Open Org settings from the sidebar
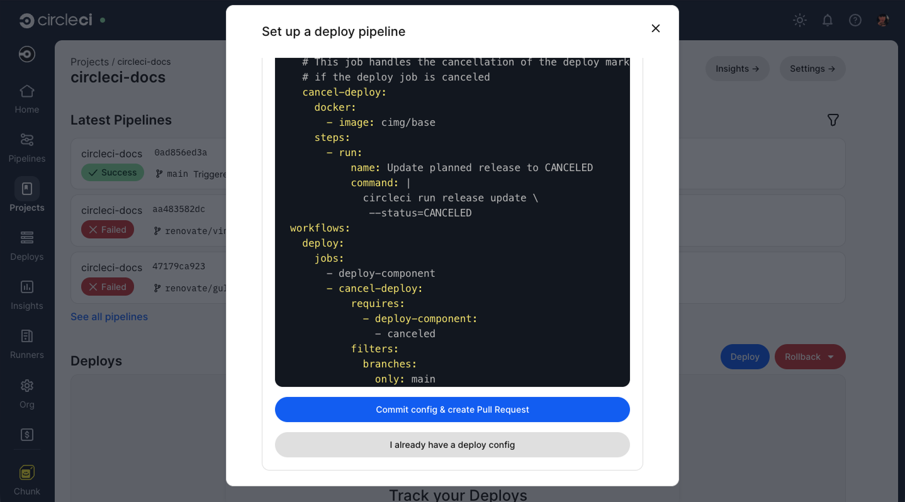 [x=26, y=393]
